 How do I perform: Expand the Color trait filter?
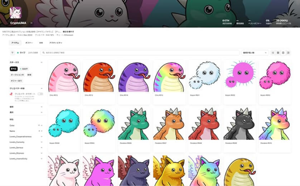click(x=26, y=125)
